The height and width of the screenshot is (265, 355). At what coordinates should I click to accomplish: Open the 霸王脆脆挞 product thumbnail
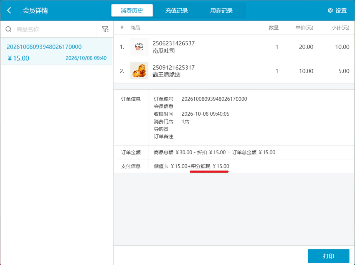point(139,71)
